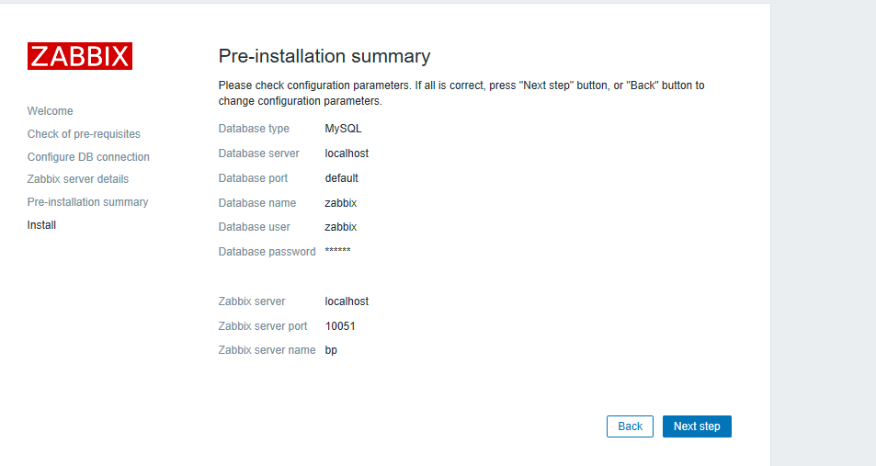876x466 pixels.
Task: Click the Database server localhost value
Action: [x=347, y=153]
